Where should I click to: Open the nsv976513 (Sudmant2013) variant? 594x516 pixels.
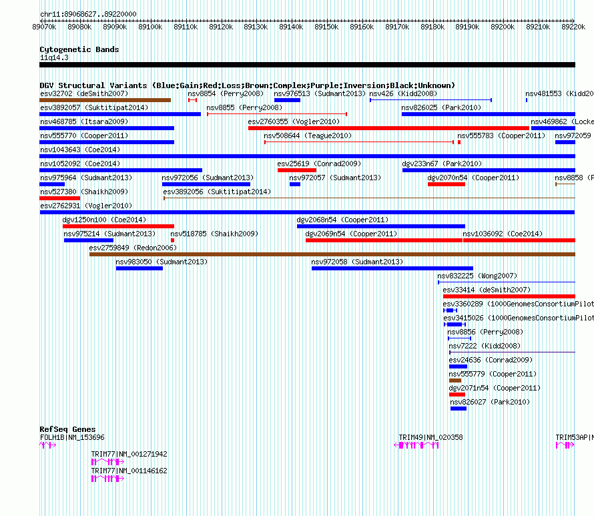pyautogui.click(x=320, y=93)
